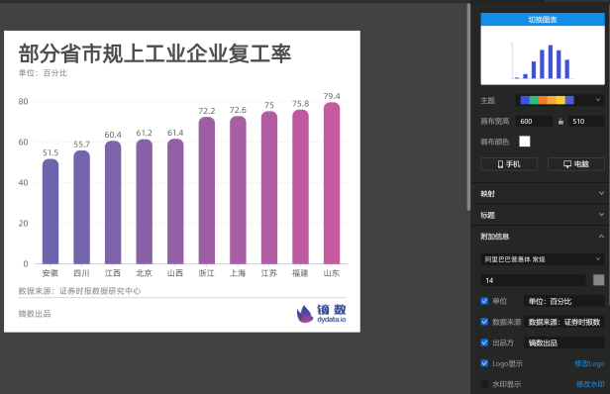Click the 镝数 dydata.io logo on chart
Viewport: 610px width, 394px height.
(x=321, y=314)
